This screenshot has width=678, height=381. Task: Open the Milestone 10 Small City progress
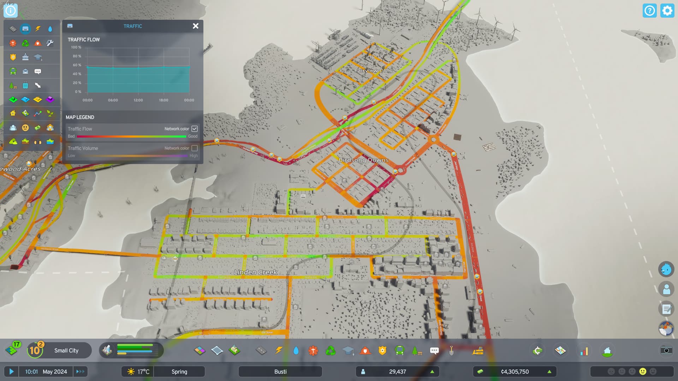coord(59,350)
